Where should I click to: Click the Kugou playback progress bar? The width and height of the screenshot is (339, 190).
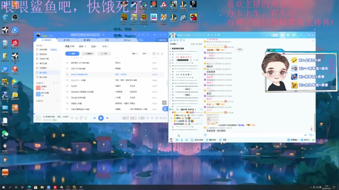(x=101, y=113)
